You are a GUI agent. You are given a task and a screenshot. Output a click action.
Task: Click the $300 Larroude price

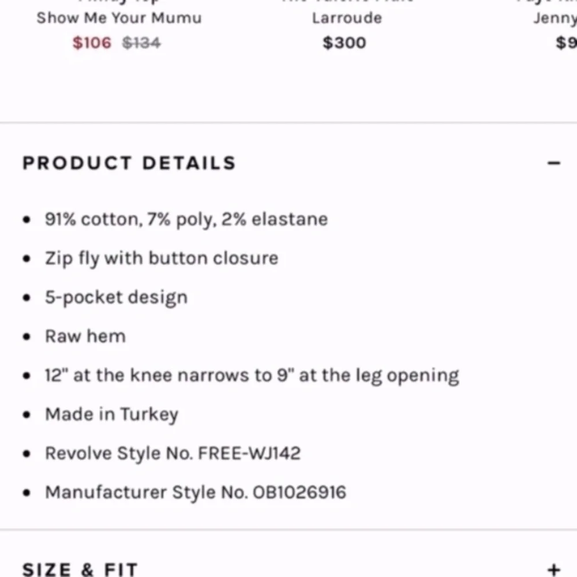[x=344, y=42]
